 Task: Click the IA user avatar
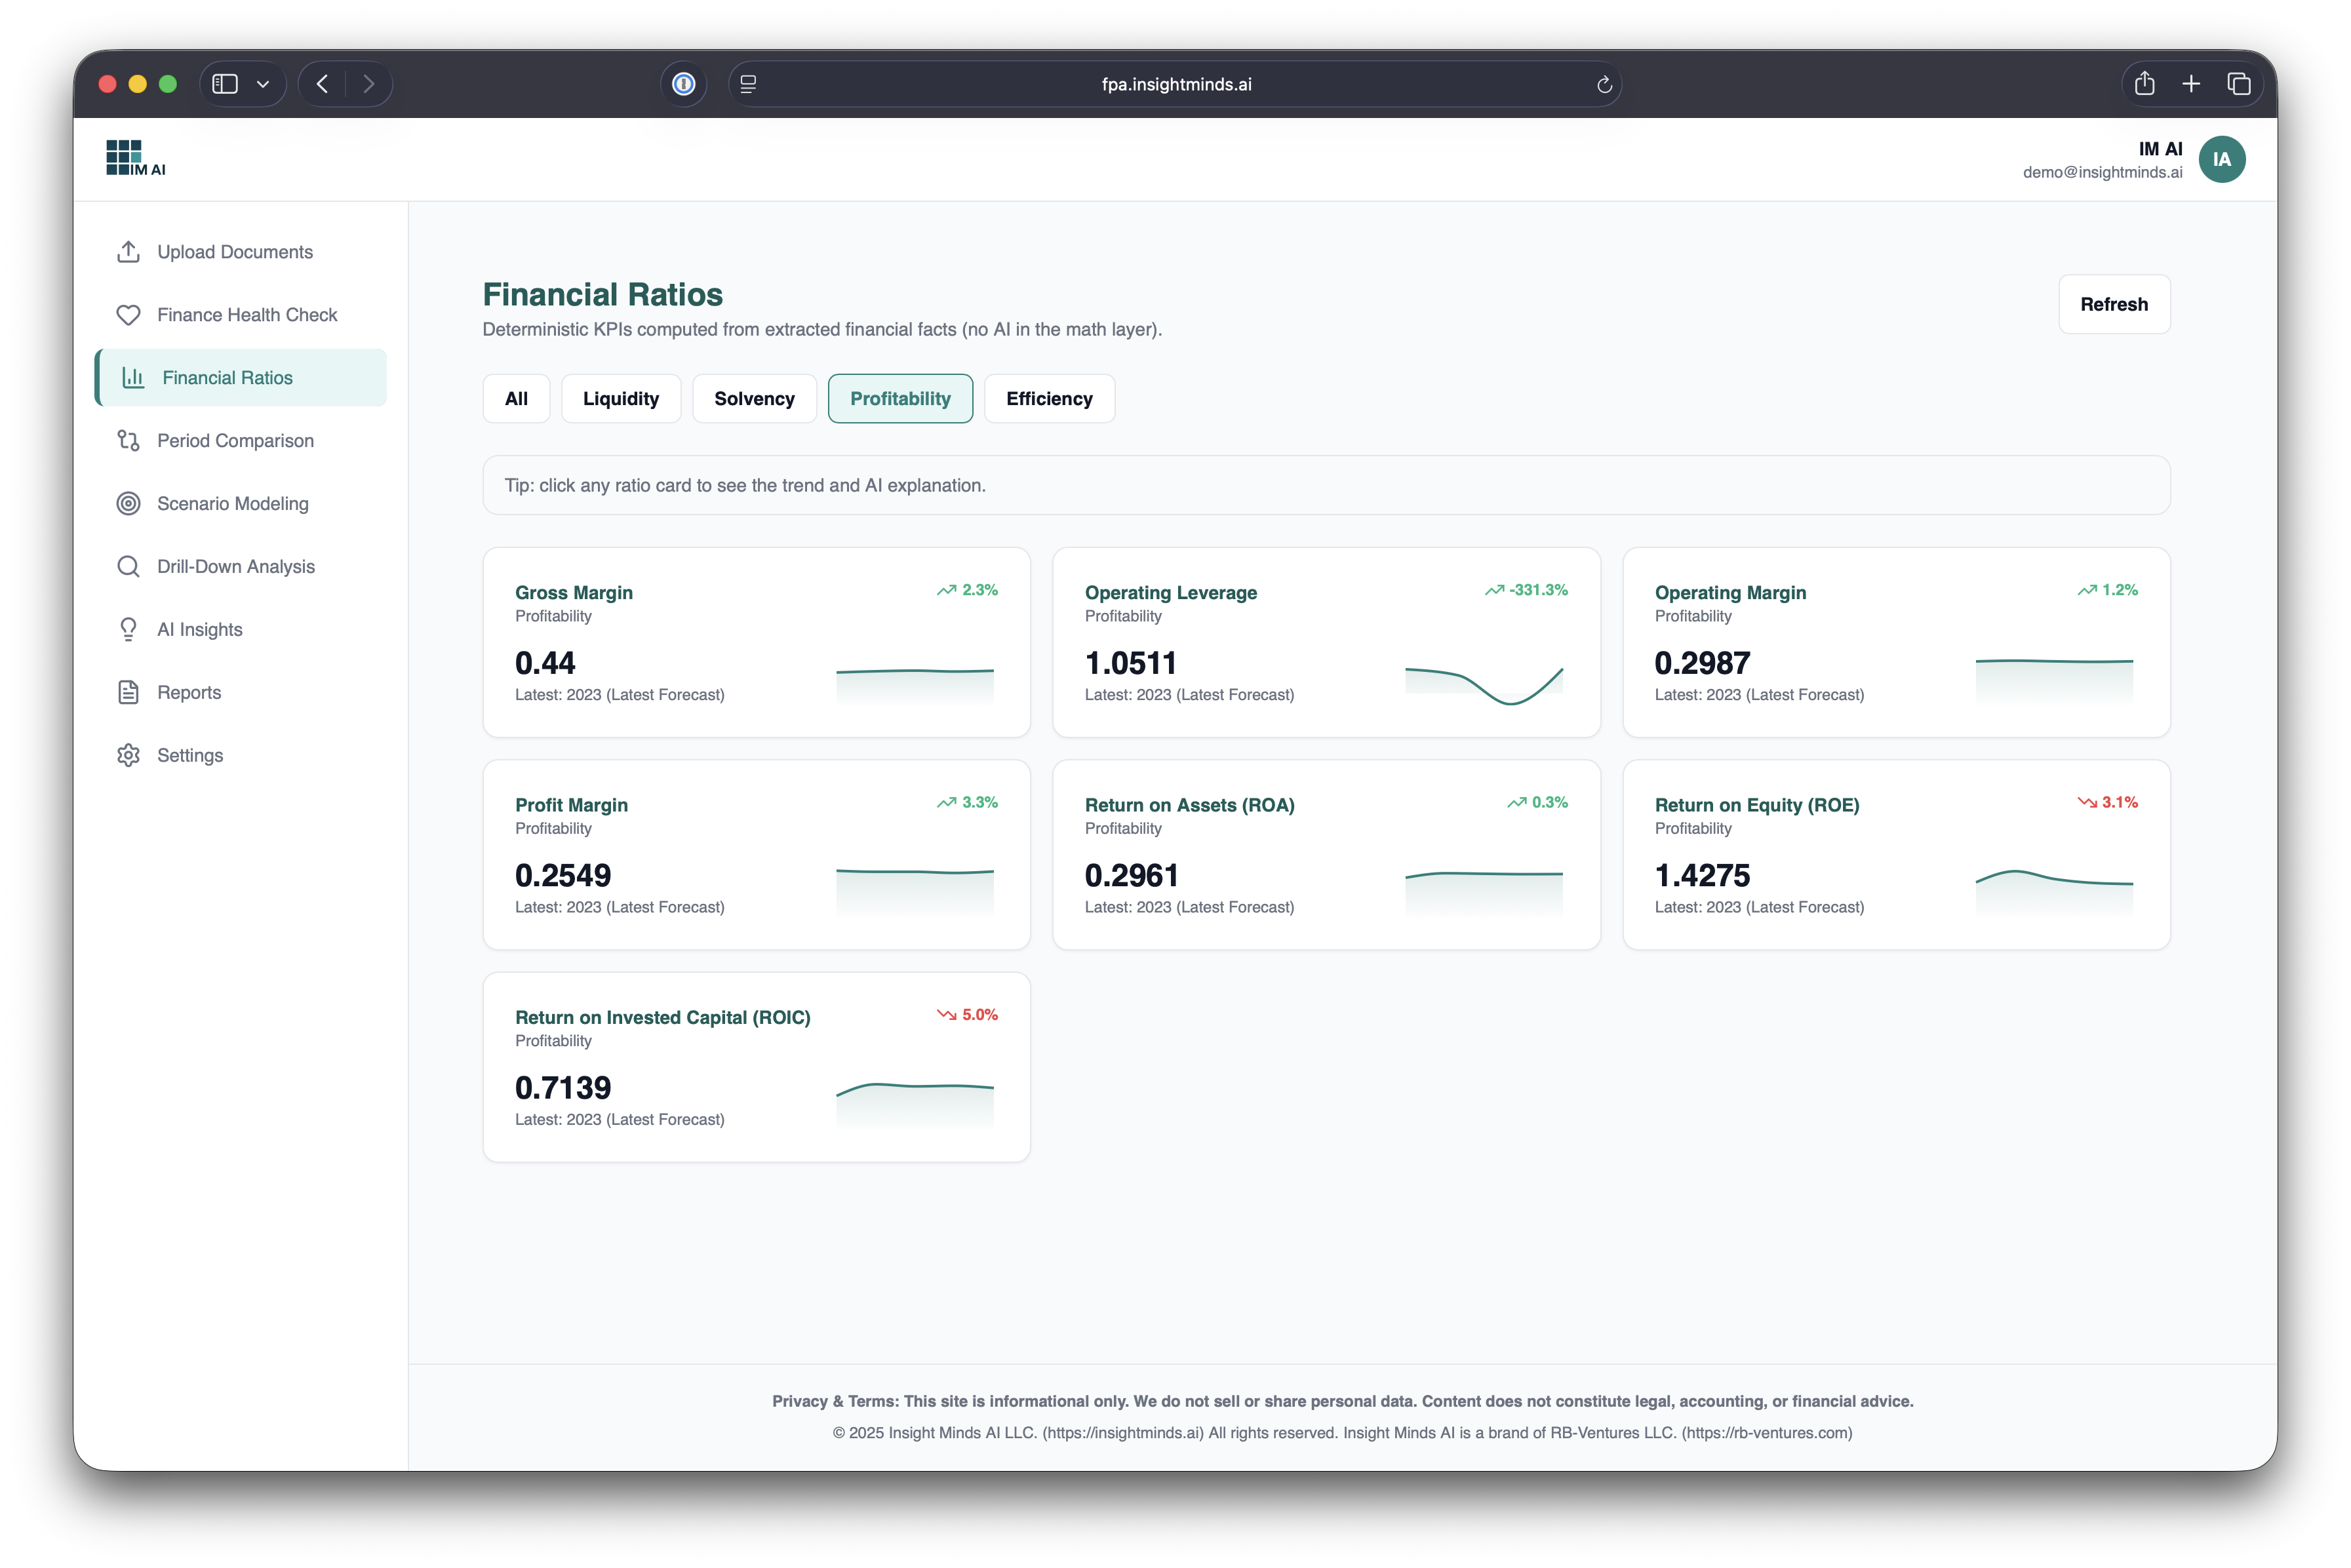point(2221,160)
